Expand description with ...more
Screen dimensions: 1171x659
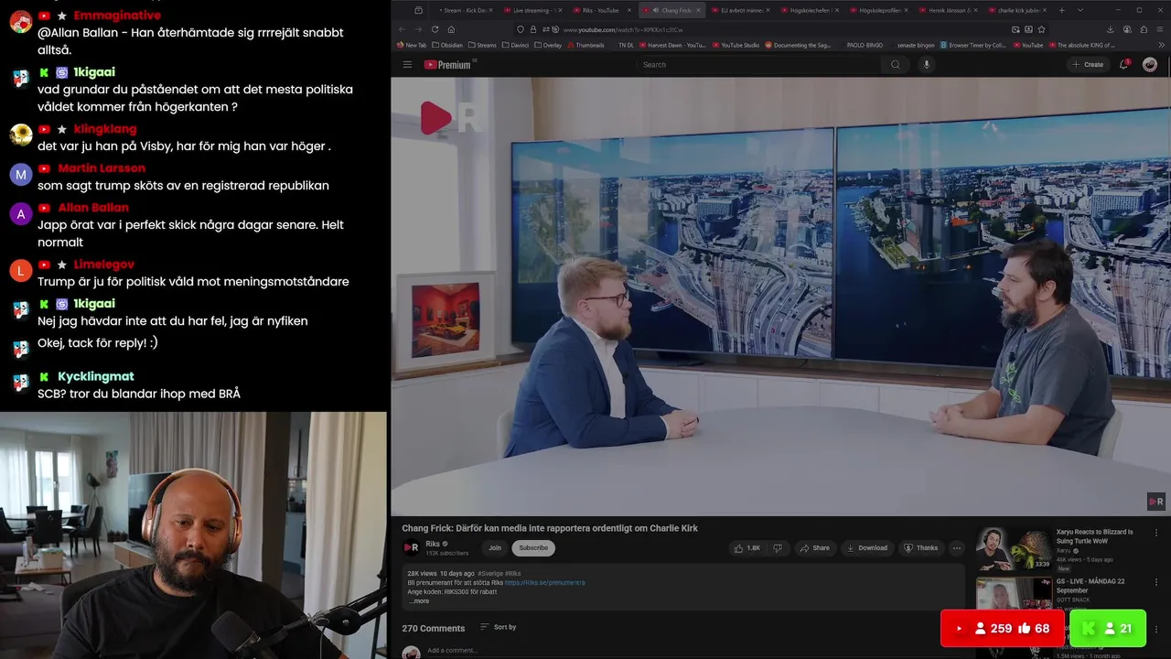pos(418,601)
